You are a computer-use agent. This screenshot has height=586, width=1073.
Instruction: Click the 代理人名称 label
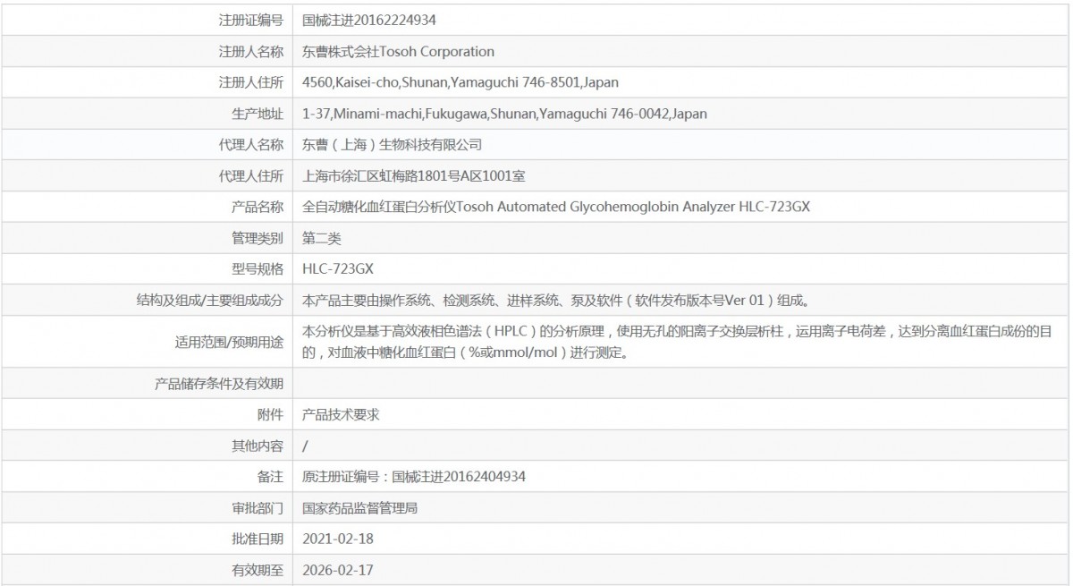251,145
